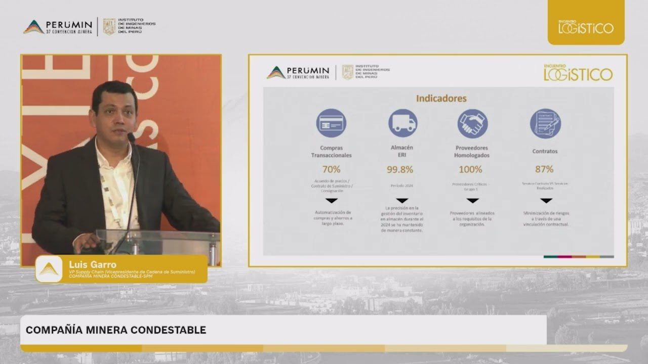Click the 100% value
This screenshot has height=364, width=648.
tap(470, 169)
